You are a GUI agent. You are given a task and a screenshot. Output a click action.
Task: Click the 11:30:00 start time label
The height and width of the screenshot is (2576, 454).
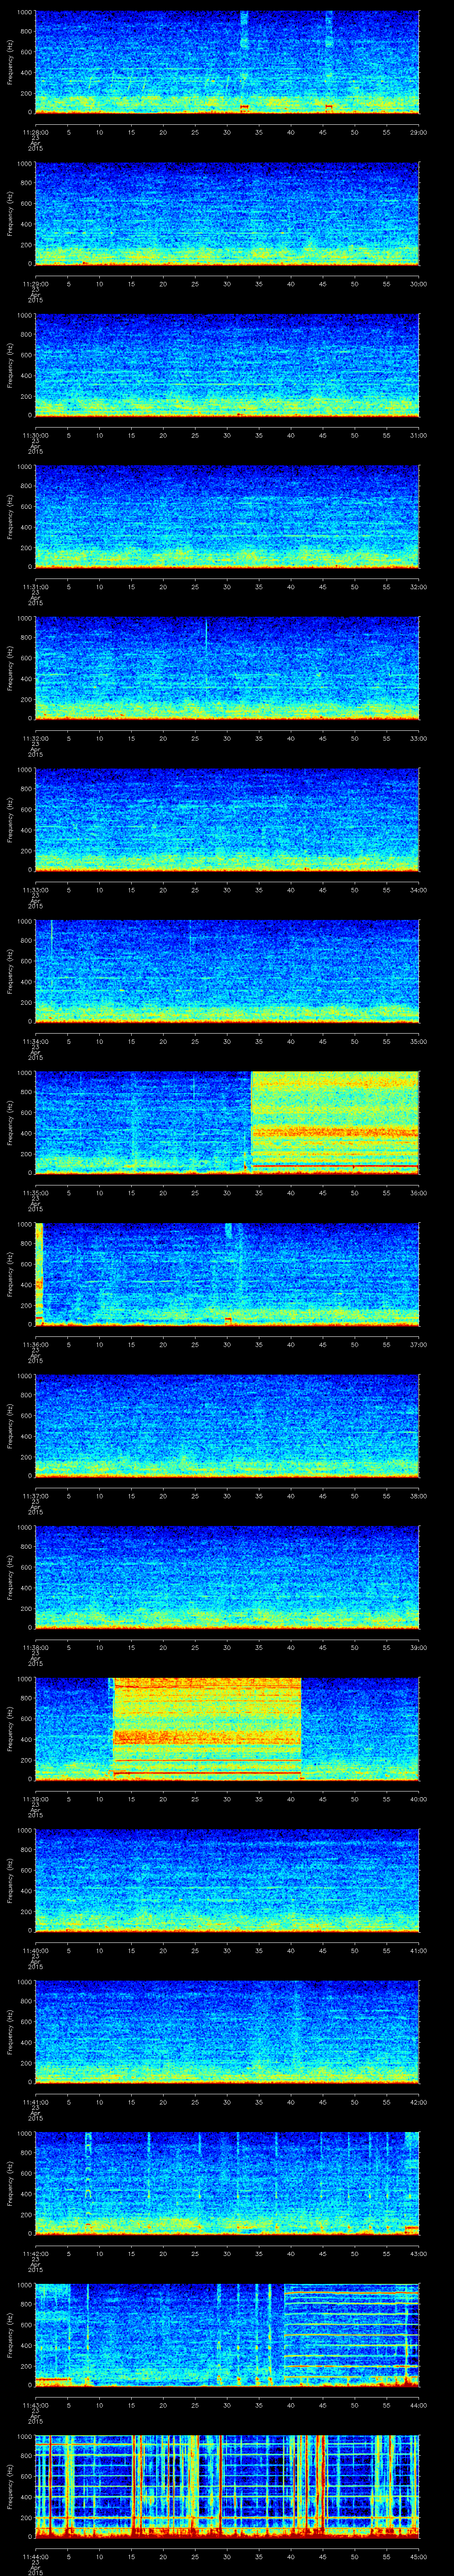coord(35,435)
